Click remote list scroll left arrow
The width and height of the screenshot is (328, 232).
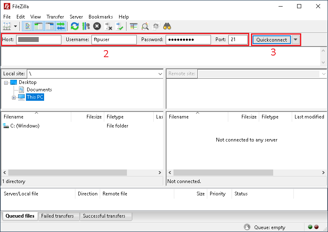(x=170, y=172)
